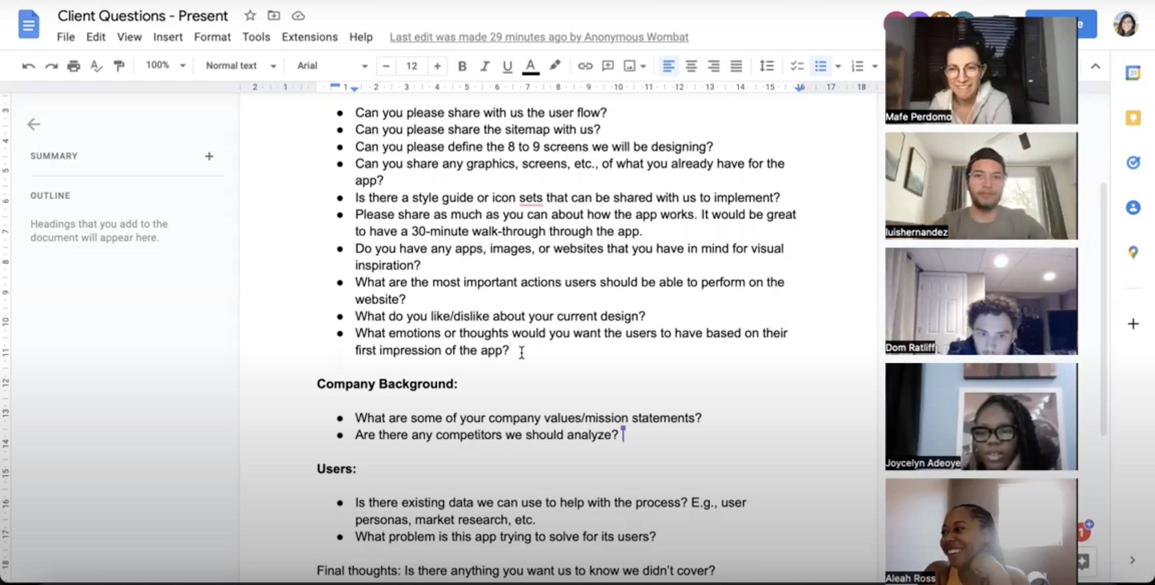
Task: Open the File menu
Action: coord(66,37)
